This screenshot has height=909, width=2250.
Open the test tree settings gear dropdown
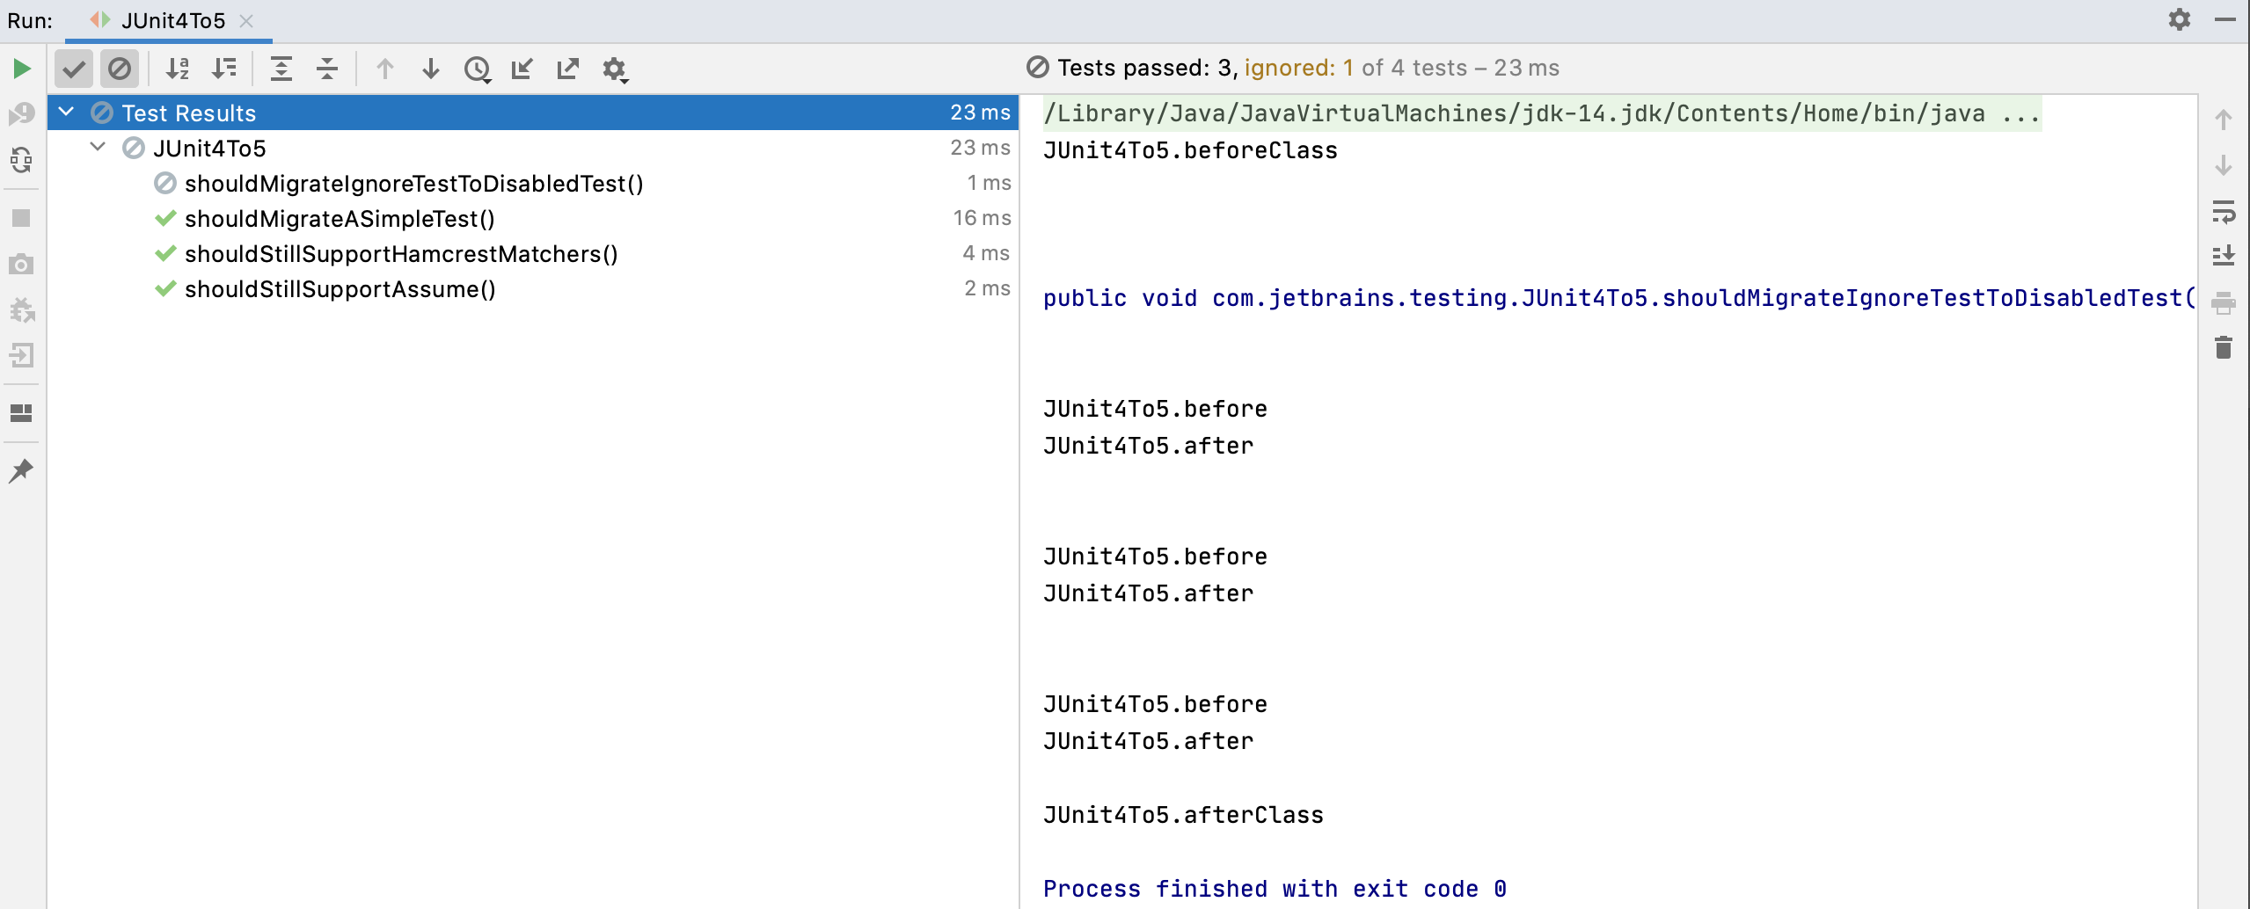[x=614, y=69]
